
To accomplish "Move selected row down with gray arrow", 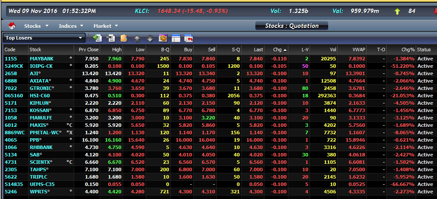I will coord(150,39).
